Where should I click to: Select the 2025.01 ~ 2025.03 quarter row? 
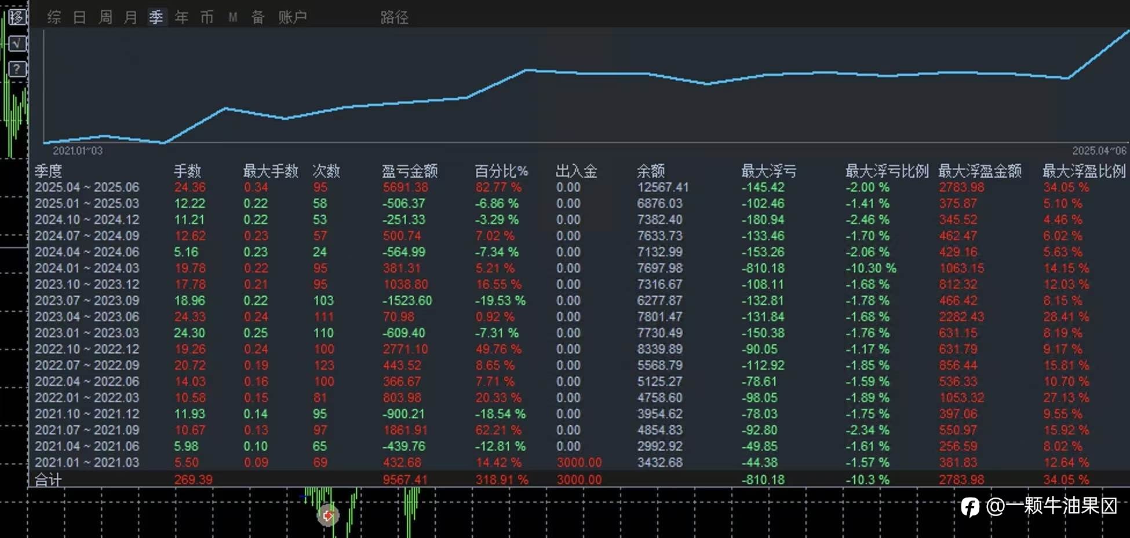pyautogui.click(x=578, y=204)
